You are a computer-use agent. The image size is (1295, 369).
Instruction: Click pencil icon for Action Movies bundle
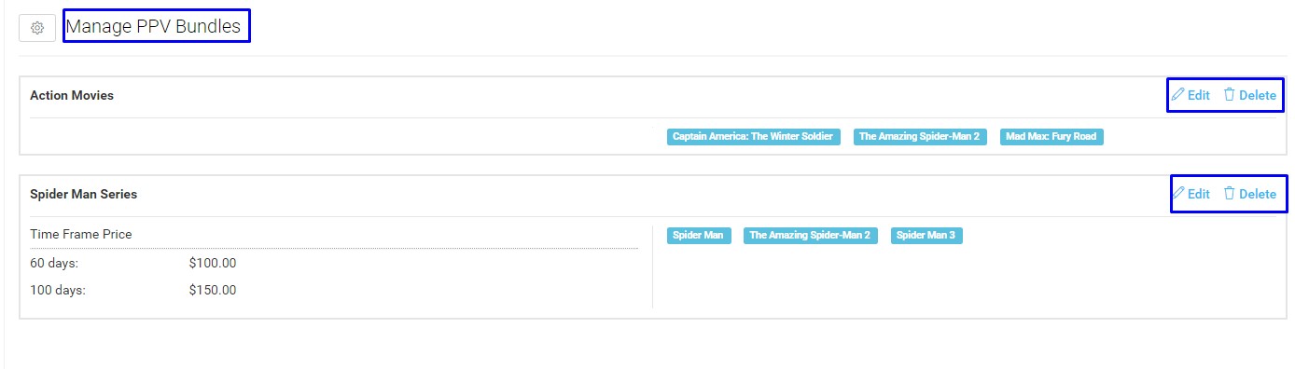tap(1177, 95)
